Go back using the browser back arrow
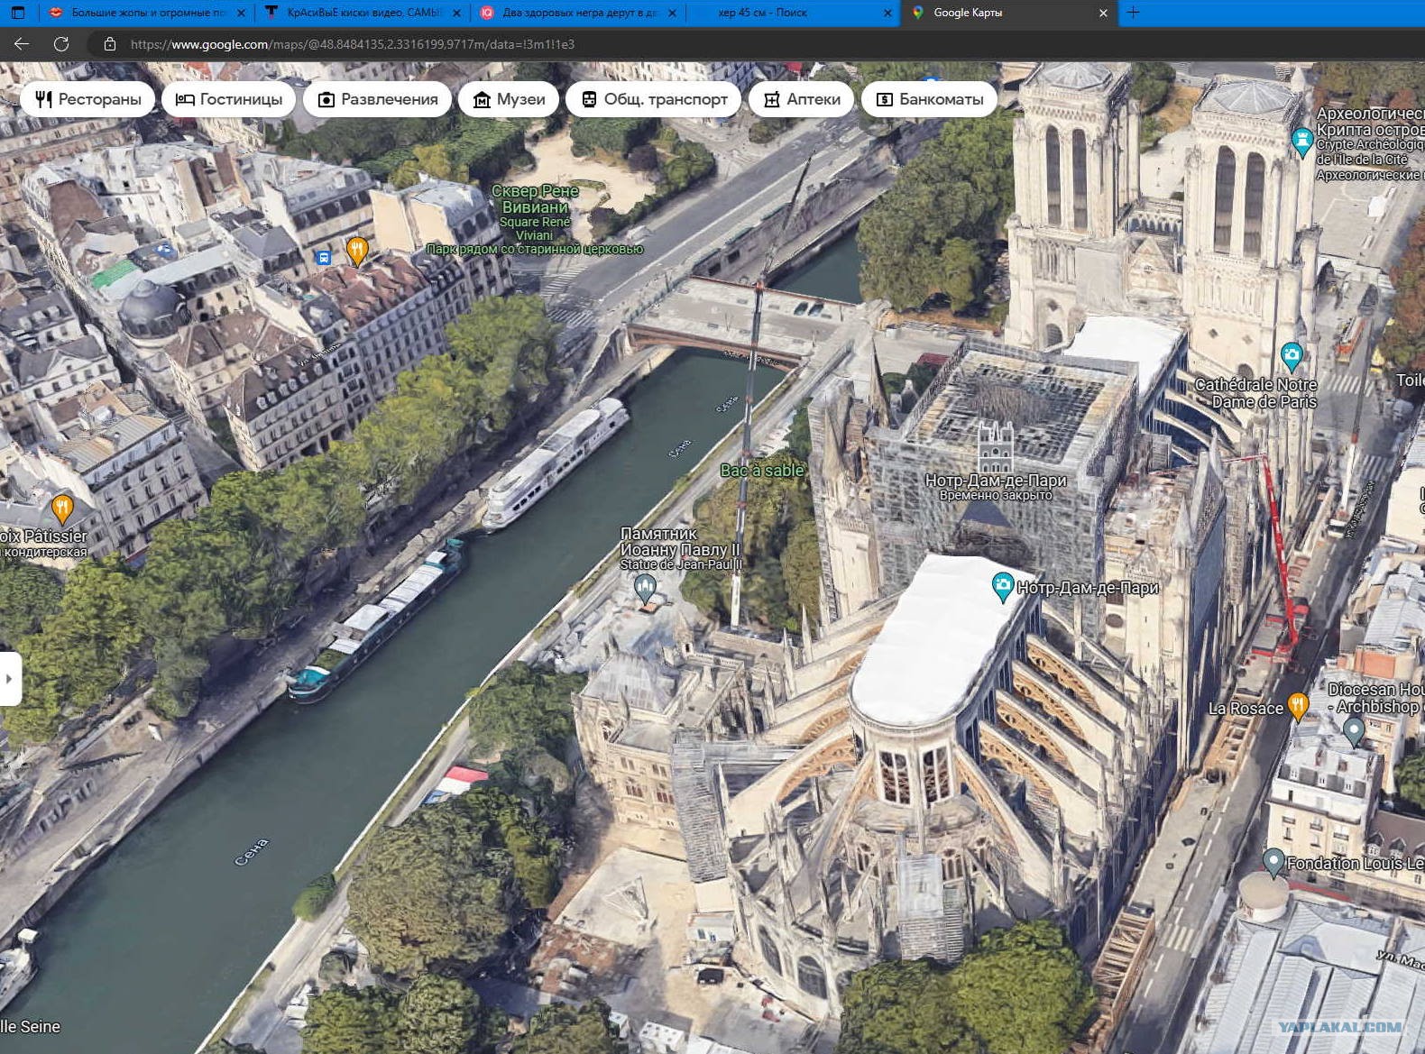The width and height of the screenshot is (1425, 1054). click(x=22, y=44)
